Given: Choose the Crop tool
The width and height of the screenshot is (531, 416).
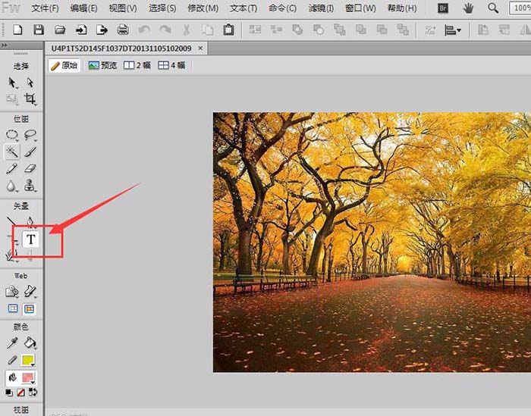Looking at the screenshot, I should point(30,99).
